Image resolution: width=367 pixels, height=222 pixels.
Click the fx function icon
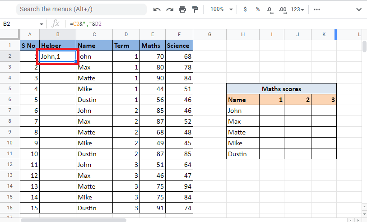(x=56, y=23)
